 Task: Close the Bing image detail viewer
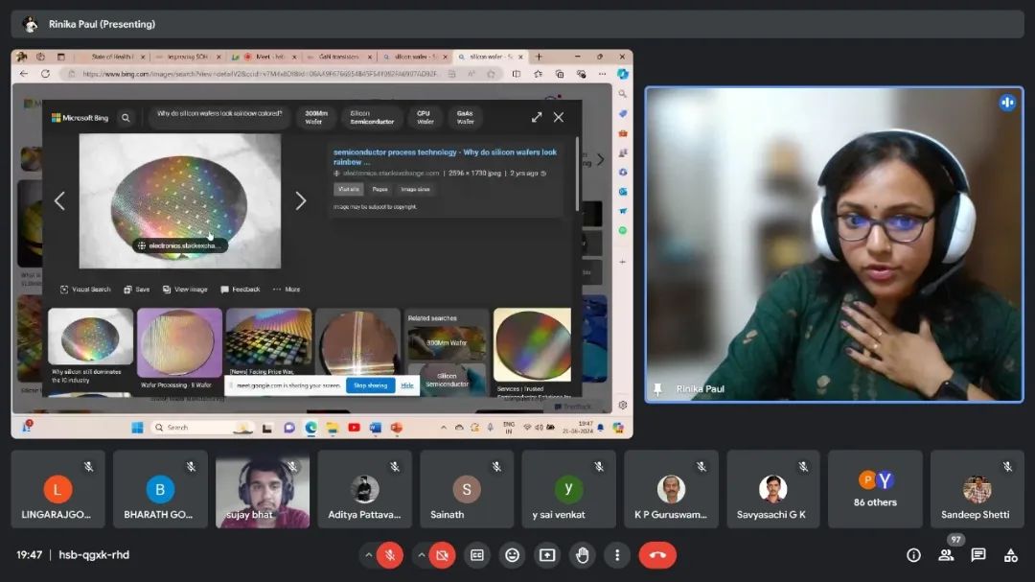tap(559, 117)
